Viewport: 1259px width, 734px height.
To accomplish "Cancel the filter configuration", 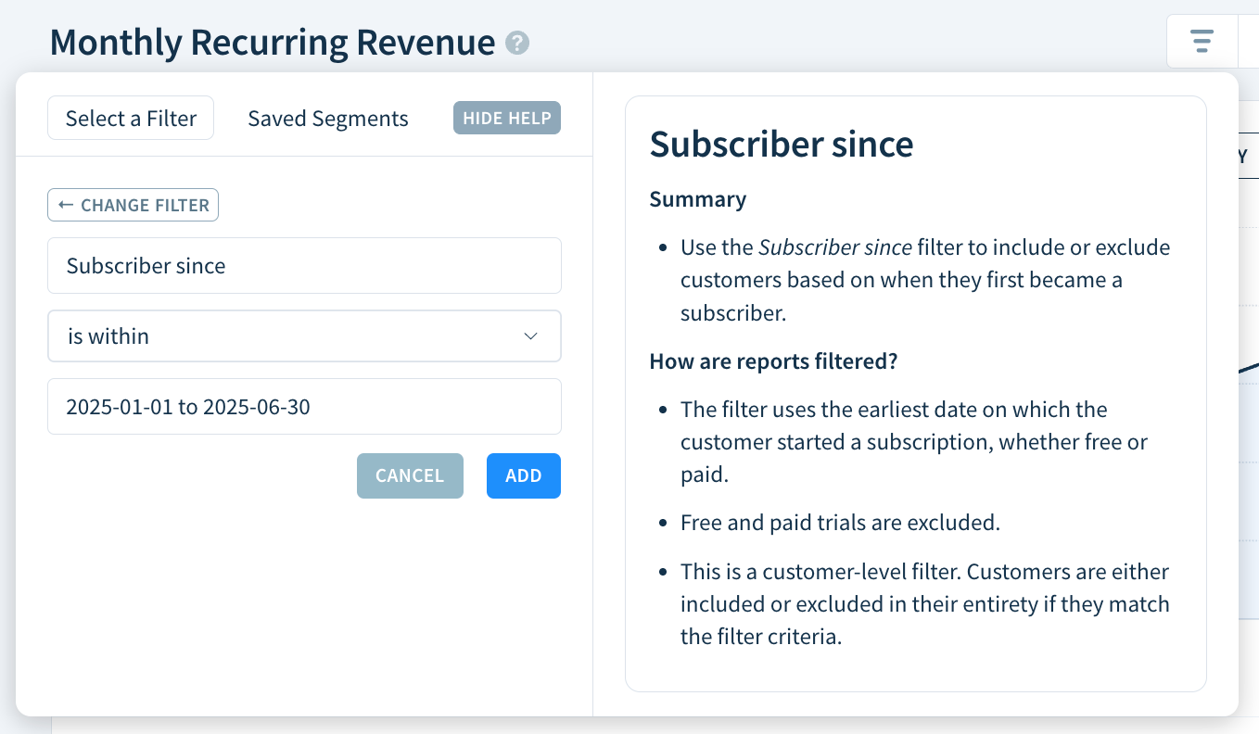I will coord(410,475).
